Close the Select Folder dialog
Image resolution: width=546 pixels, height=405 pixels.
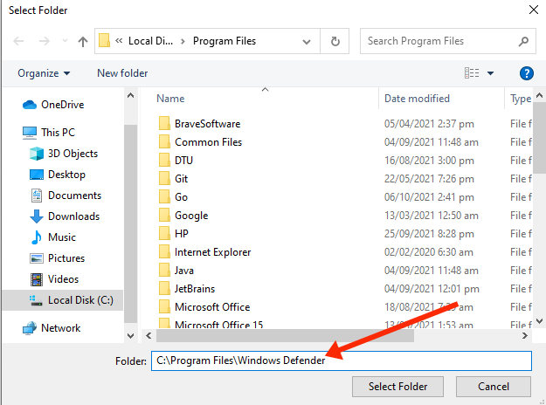(534, 10)
